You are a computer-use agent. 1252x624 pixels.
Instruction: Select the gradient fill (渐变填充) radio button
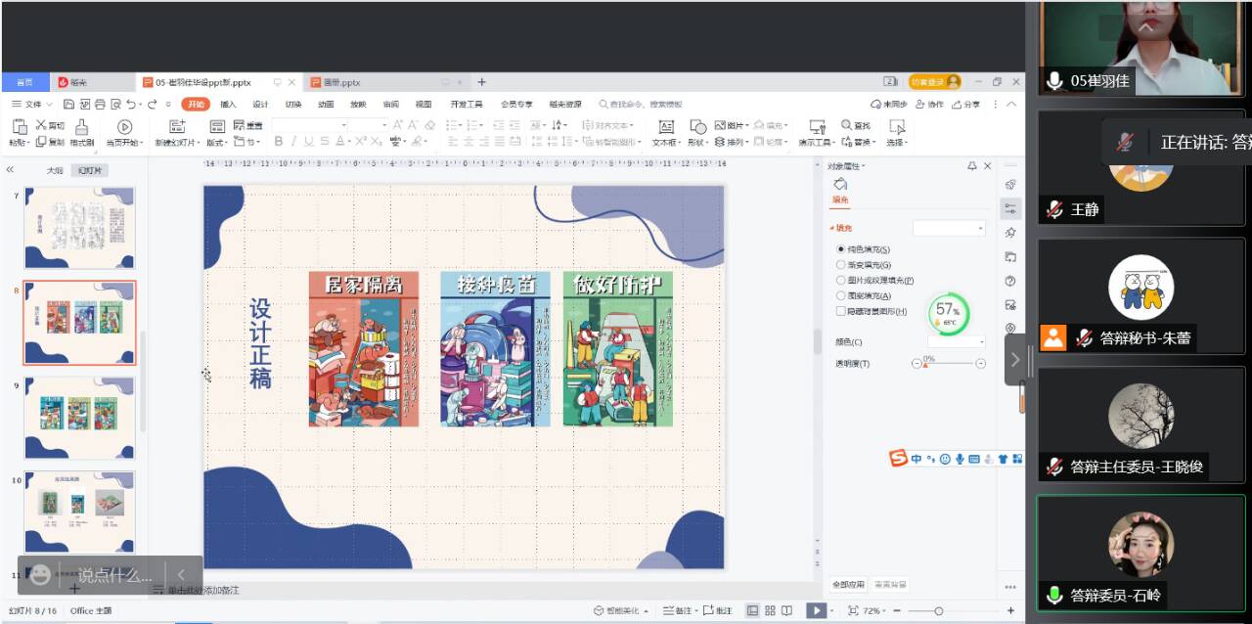[x=841, y=265]
